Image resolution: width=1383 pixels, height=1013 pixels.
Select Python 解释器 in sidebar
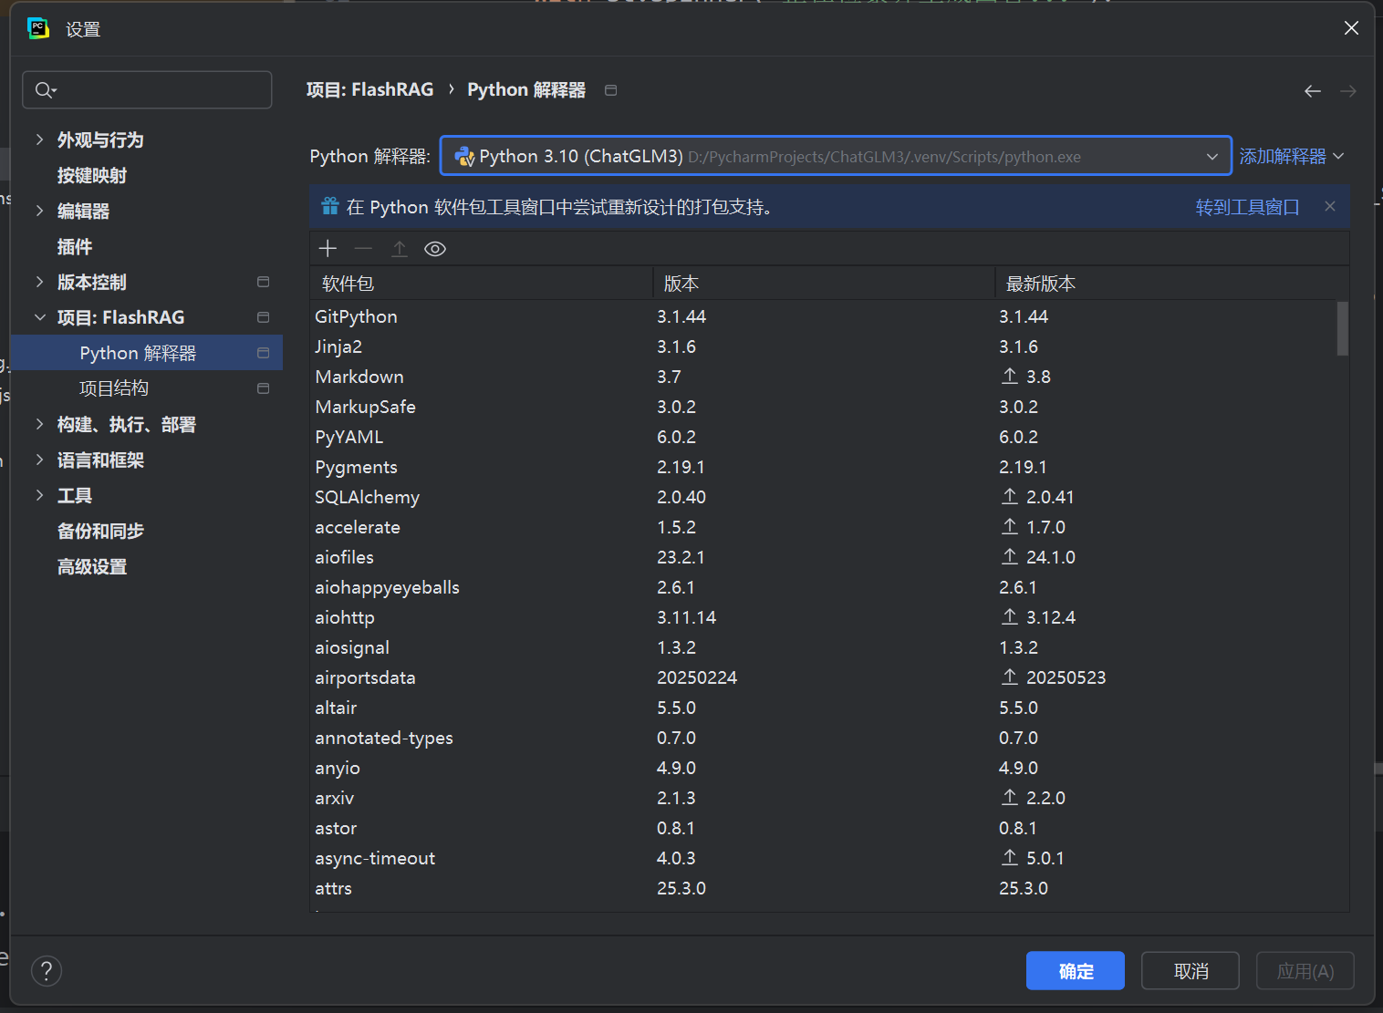tap(146, 353)
